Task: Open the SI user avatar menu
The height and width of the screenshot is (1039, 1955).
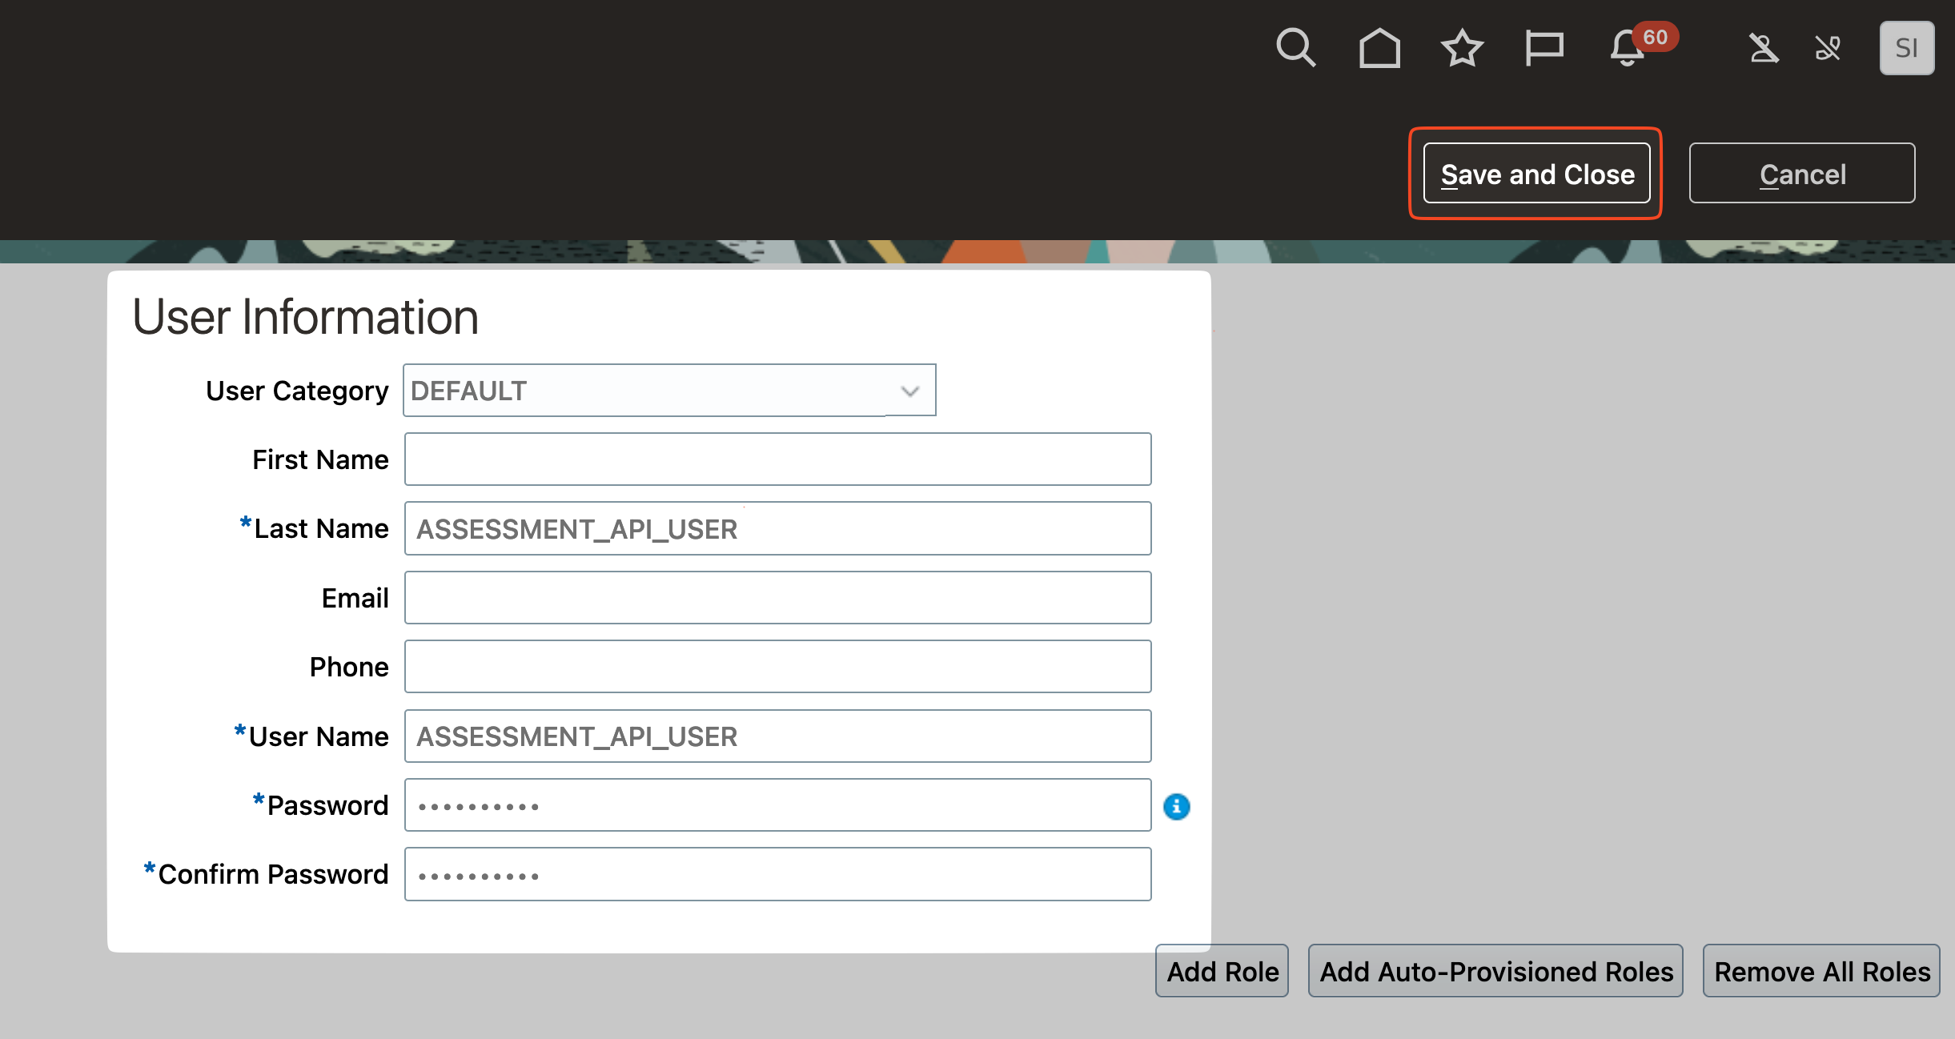Action: click(1906, 48)
